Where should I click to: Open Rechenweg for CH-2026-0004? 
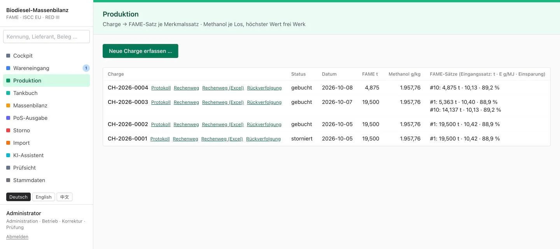click(x=186, y=88)
